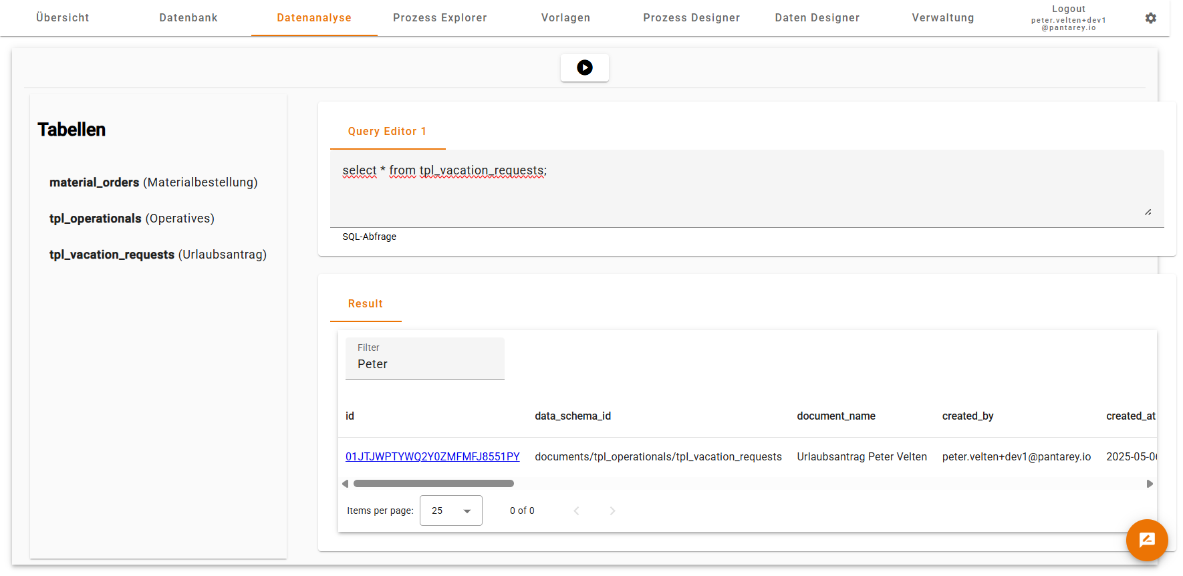
Task: Open the orange chat support button
Action: pyautogui.click(x=1146, y=540)
